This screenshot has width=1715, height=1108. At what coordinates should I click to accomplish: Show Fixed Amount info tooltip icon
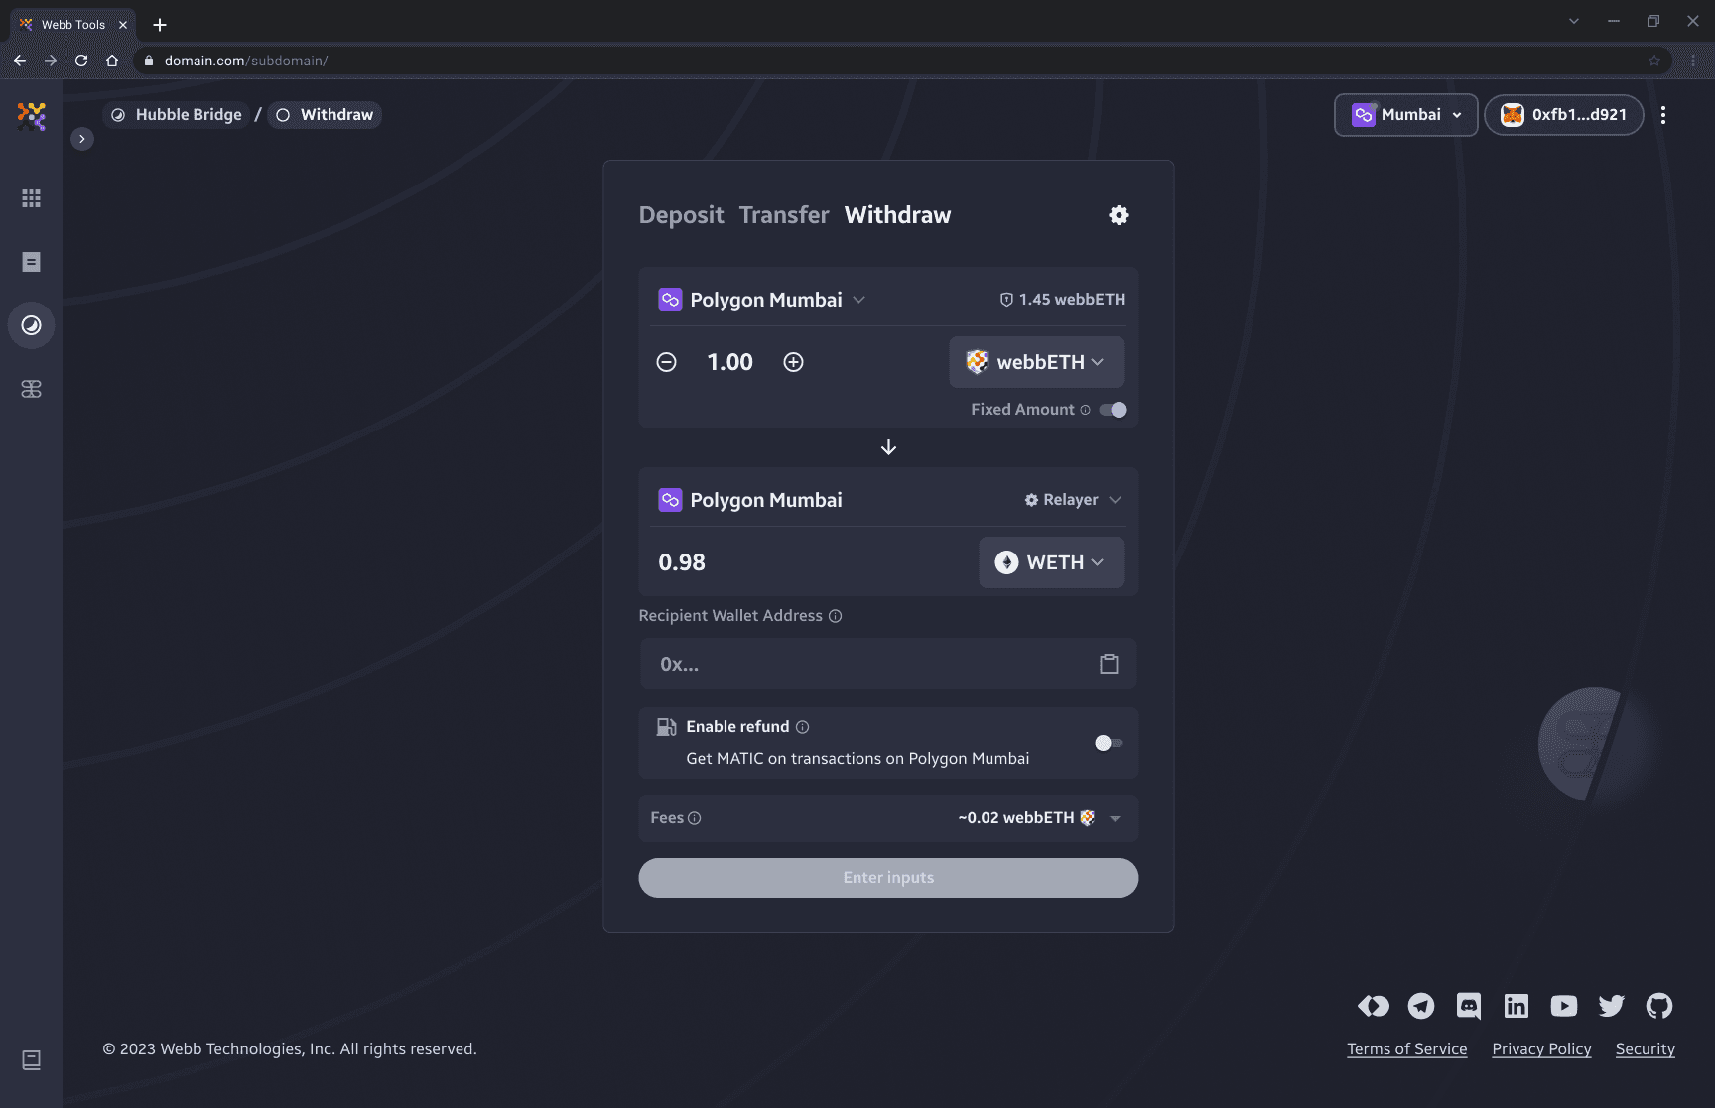point(1085,410)
